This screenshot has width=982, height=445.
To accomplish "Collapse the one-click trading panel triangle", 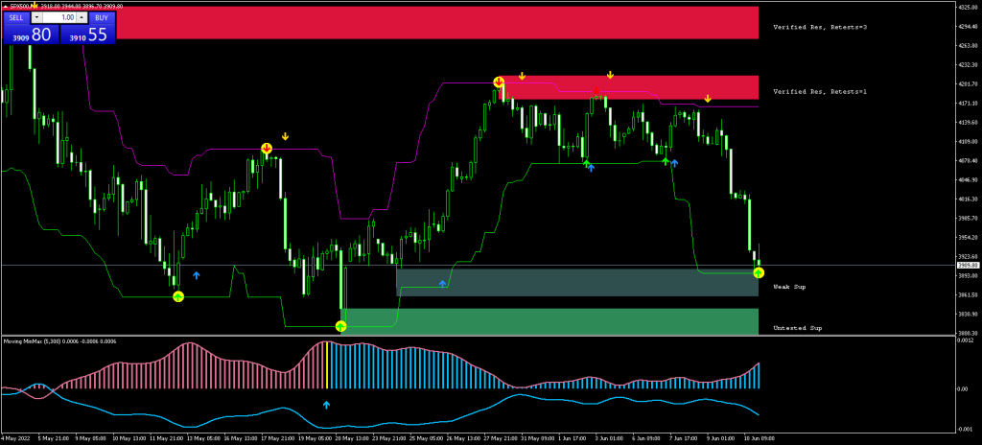I will pos(5,6).
